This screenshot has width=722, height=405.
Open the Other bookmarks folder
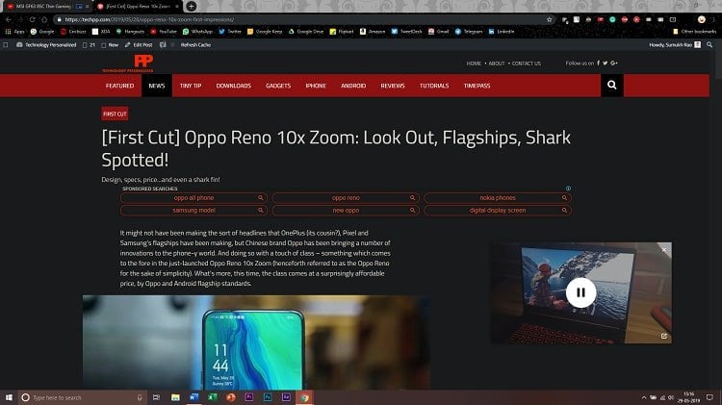695,32
